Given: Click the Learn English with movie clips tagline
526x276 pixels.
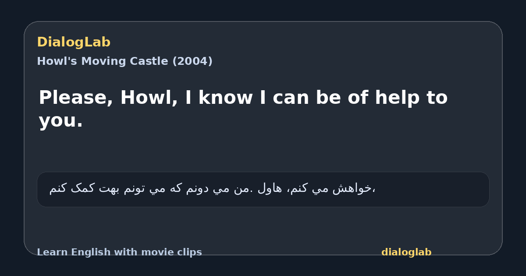Looking at the screenshot, I should click(x=119, y=252).
